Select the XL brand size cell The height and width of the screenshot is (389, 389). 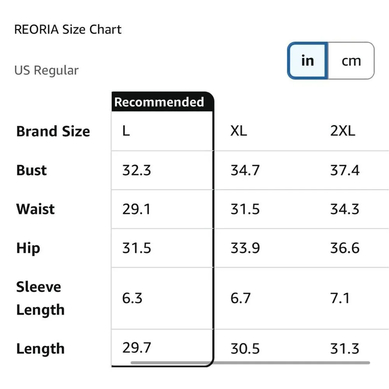coord(238,131)
